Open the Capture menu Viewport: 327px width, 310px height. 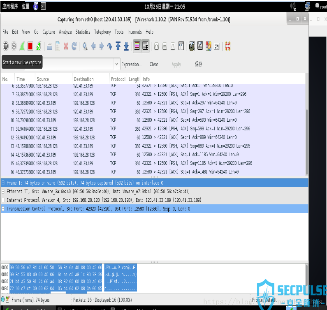coord(49,32)
